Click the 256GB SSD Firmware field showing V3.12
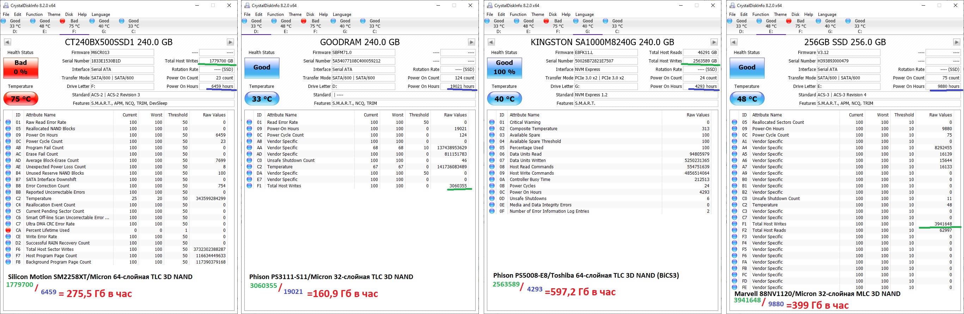This screenshot has width=964, height=314. (x=848, y=53)
